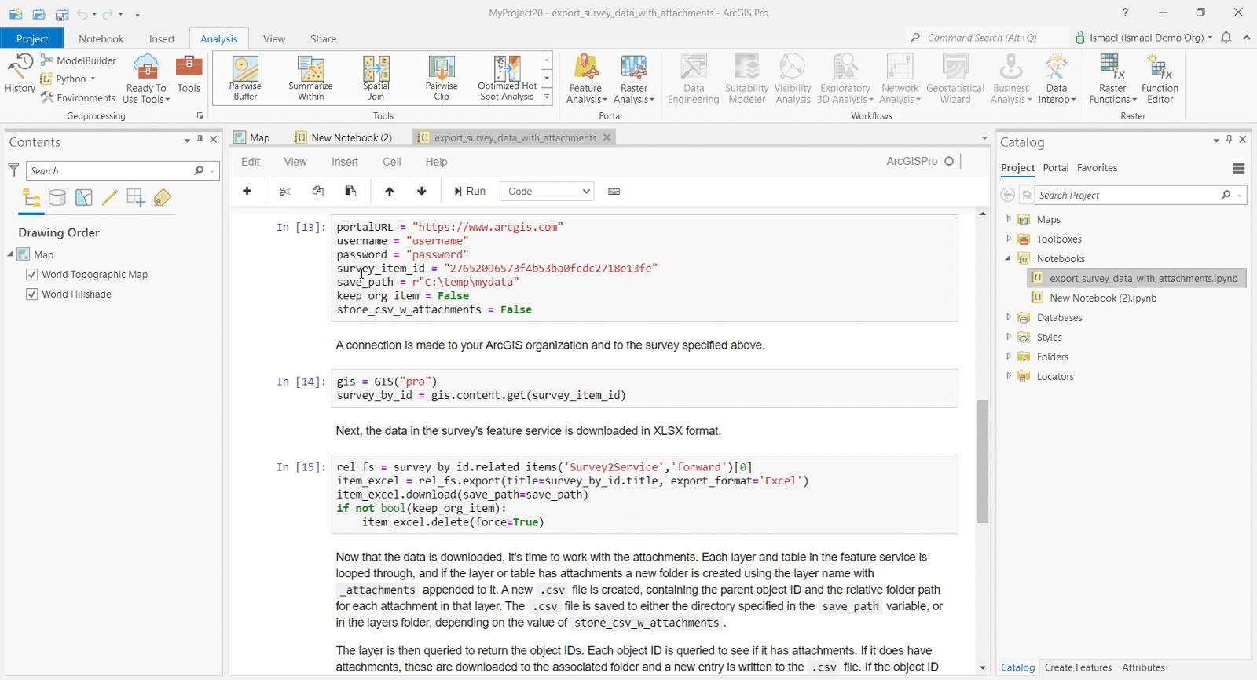Open the Function Editor

click(1160, 79)
